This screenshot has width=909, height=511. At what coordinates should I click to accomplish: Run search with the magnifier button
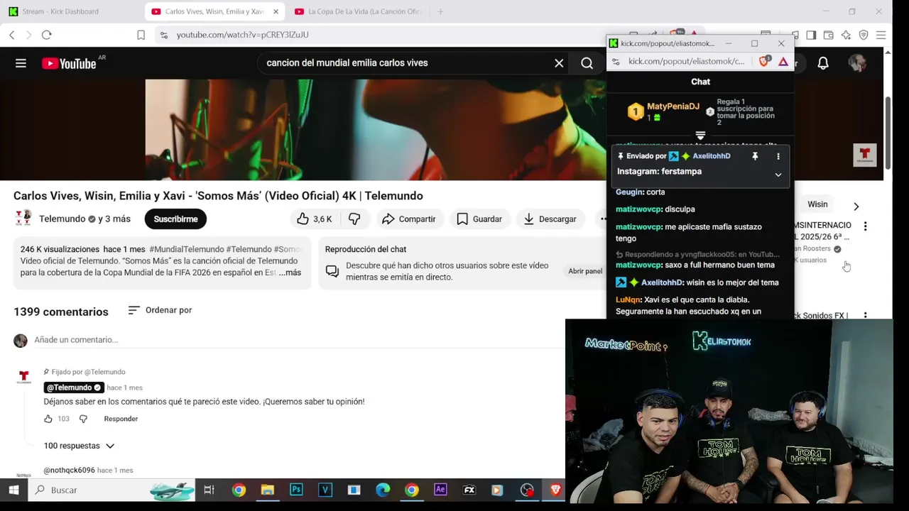click(587, 63)
